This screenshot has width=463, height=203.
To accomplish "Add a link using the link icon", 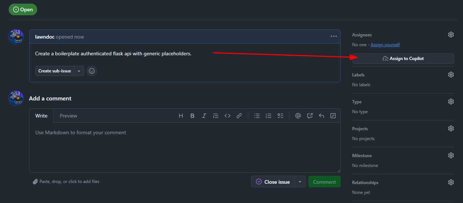I will 239,116.
